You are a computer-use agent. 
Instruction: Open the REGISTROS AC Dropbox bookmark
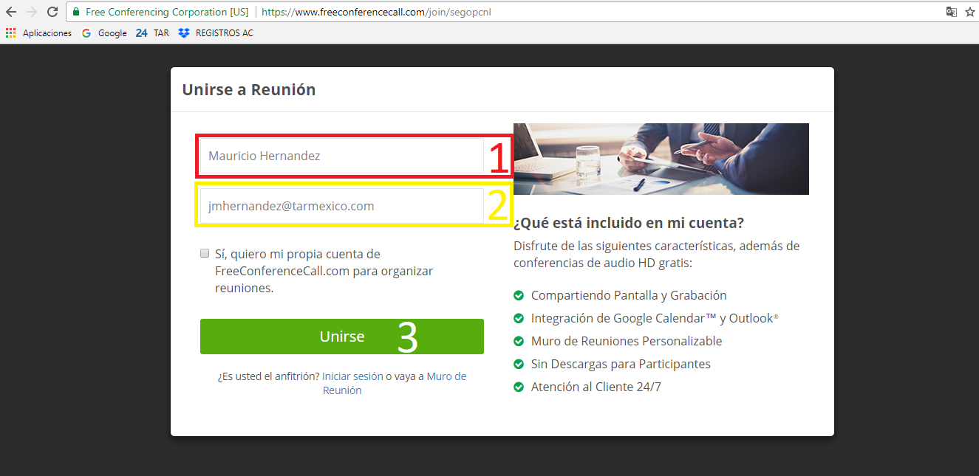coord(216,33)
